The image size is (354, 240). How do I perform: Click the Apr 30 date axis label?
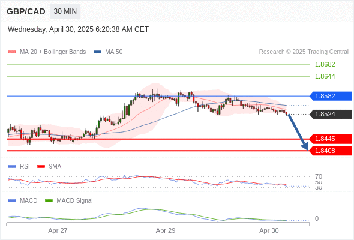[269, 231]
